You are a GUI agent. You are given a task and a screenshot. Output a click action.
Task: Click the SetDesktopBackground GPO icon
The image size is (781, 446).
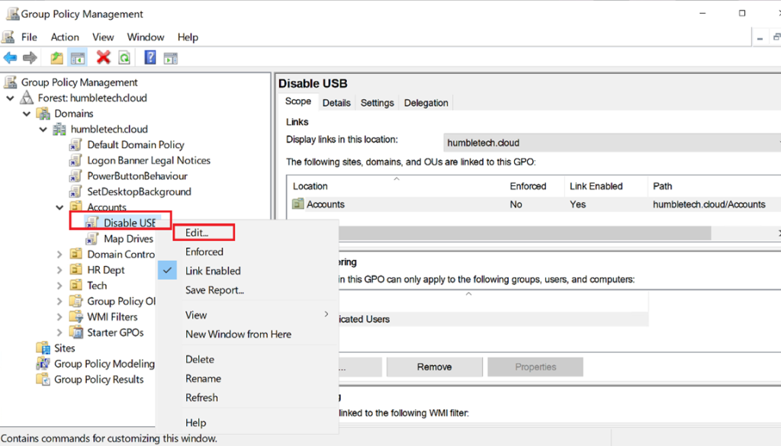76,191
